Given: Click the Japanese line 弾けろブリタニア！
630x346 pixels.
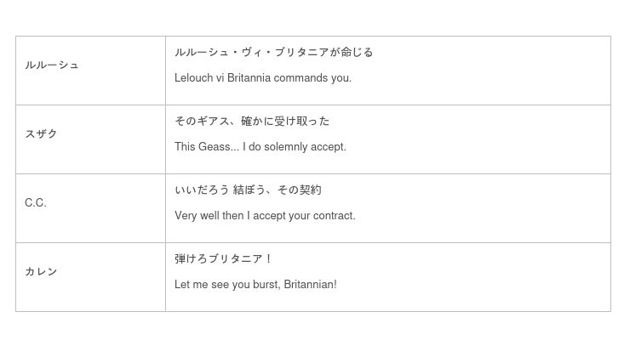Looking at the screenshot, I should pos(224,259).
